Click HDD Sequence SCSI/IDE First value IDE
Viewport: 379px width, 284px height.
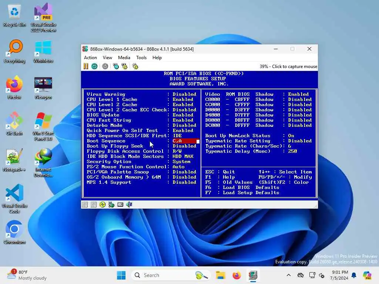(x=177, y=136)
